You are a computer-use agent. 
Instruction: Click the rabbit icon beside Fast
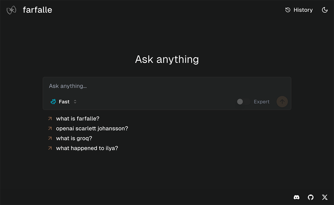coord(53,102)
